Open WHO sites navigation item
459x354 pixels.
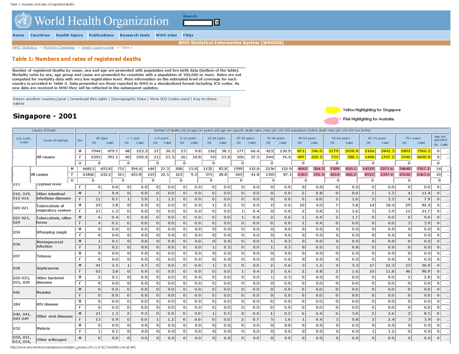tap(166, 35)
